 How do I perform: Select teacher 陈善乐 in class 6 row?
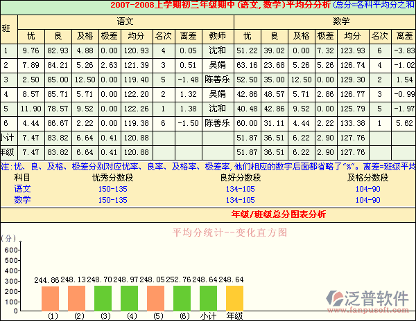217,123
